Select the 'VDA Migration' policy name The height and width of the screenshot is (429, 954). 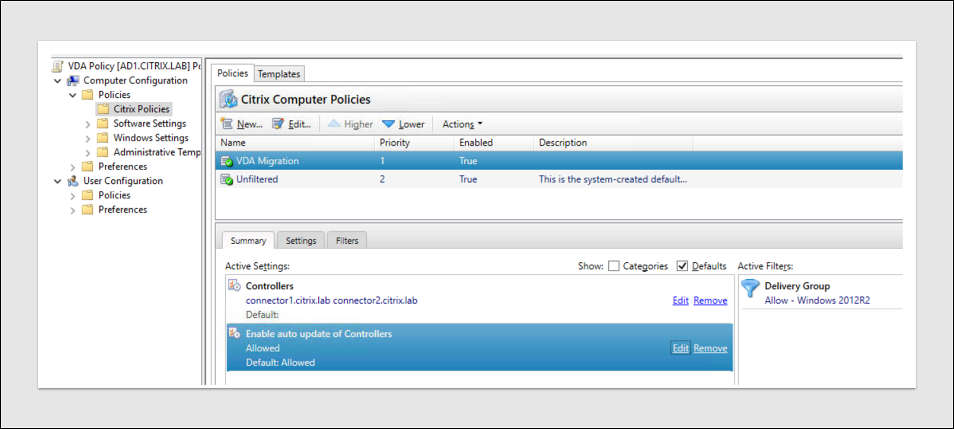pos(267,161)
